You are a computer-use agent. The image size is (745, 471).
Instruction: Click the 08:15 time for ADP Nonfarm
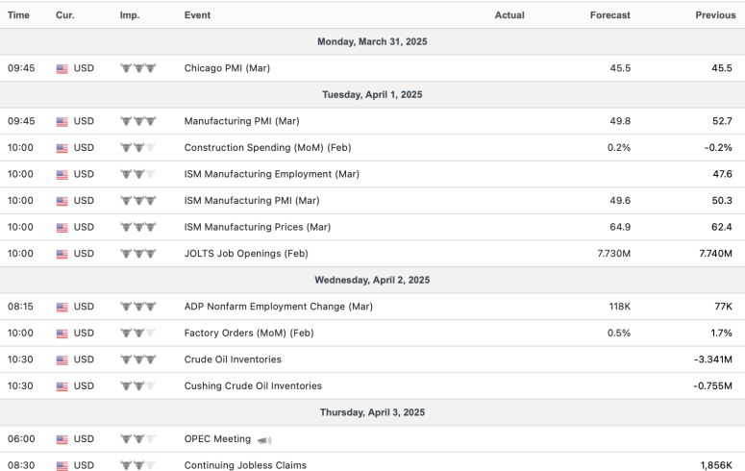[20, 307]
